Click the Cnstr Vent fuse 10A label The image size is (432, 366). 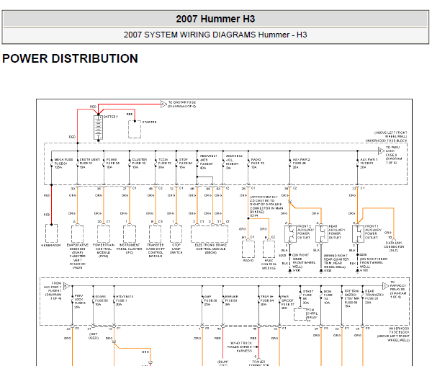(89, 164)
